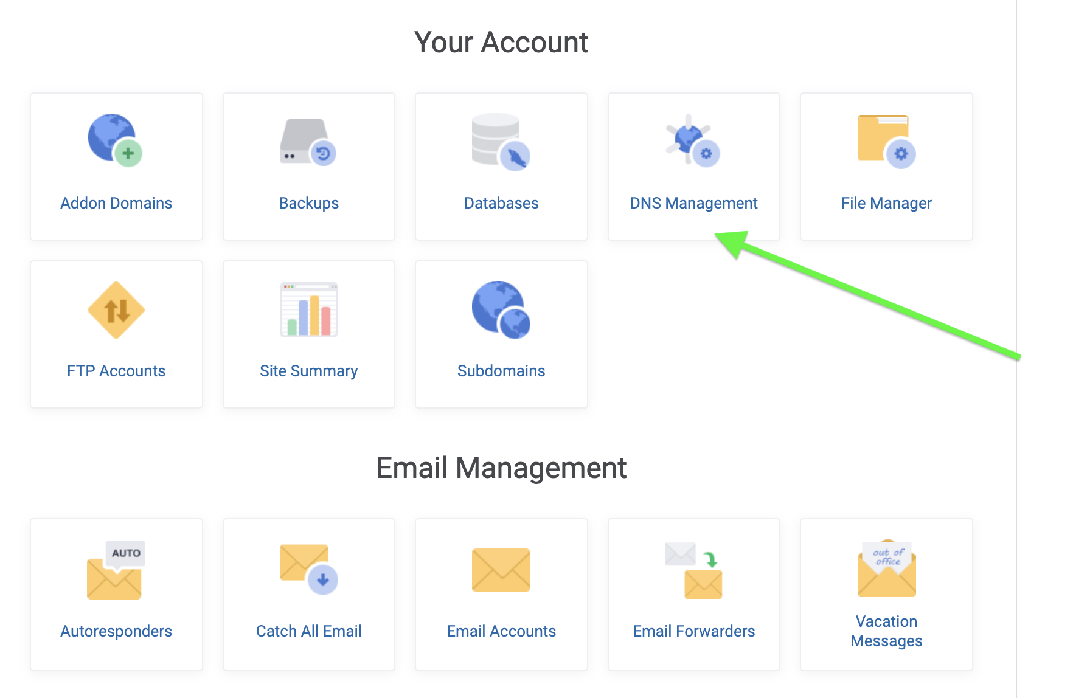This screenshot has width=1073, height=698.
Task: Open the File Manager folder icon
Action: [x=886, y=140]
